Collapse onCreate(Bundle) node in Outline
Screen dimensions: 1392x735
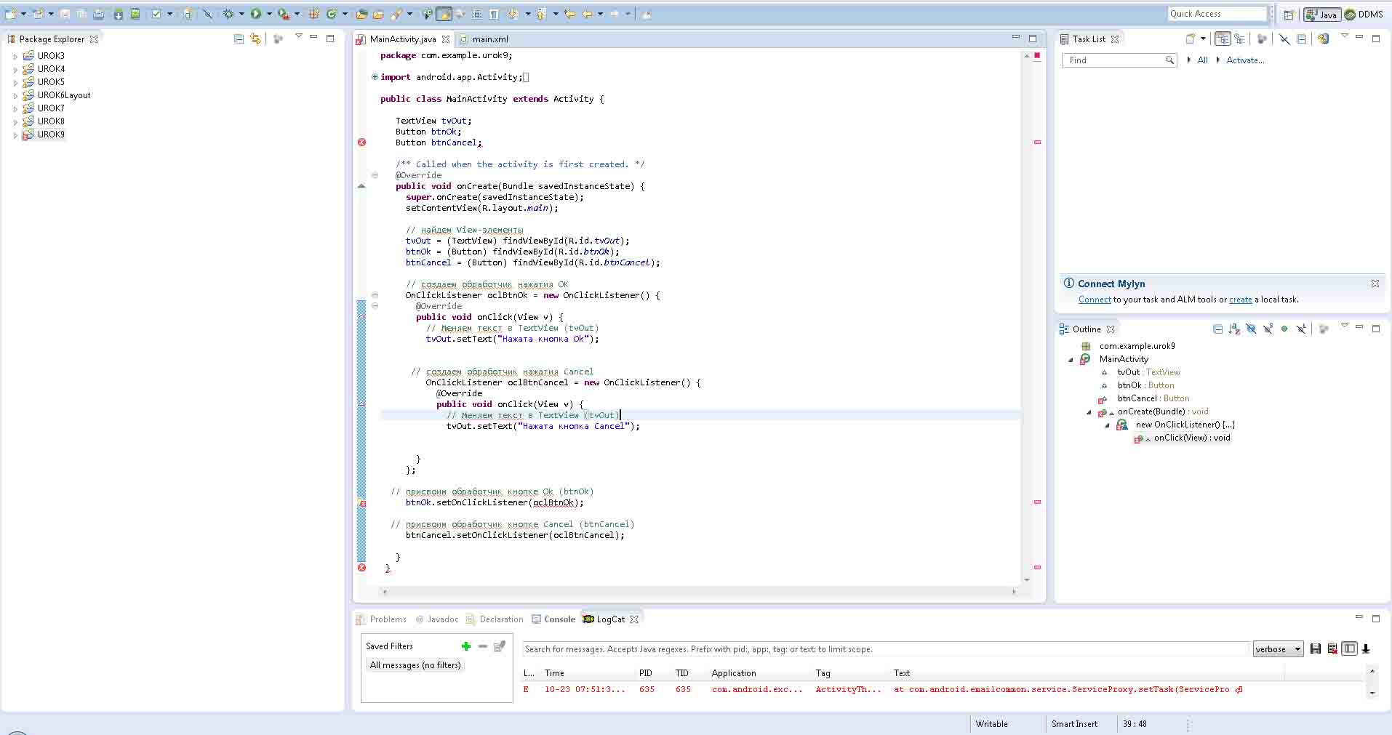(1089, 412)
